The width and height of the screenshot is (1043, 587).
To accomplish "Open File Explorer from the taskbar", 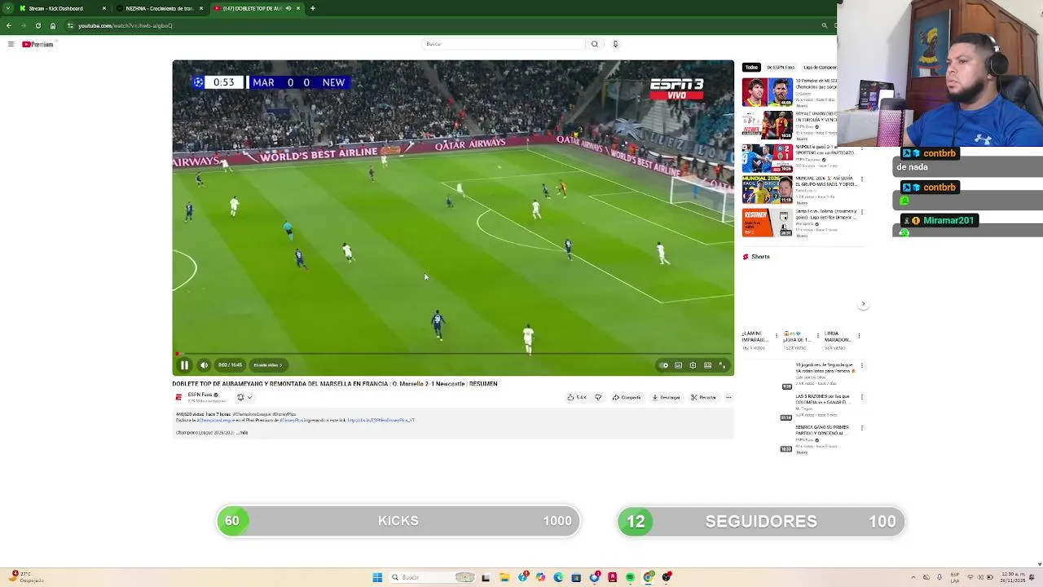I will (x=504, y=577).
